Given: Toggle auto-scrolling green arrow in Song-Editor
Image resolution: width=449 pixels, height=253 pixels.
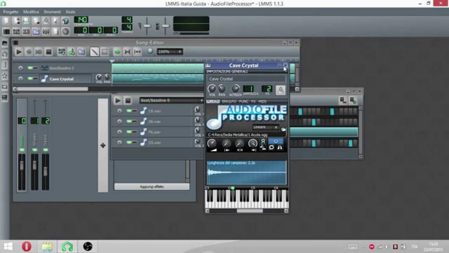Looking at the screenshot, I should [118, 52].
